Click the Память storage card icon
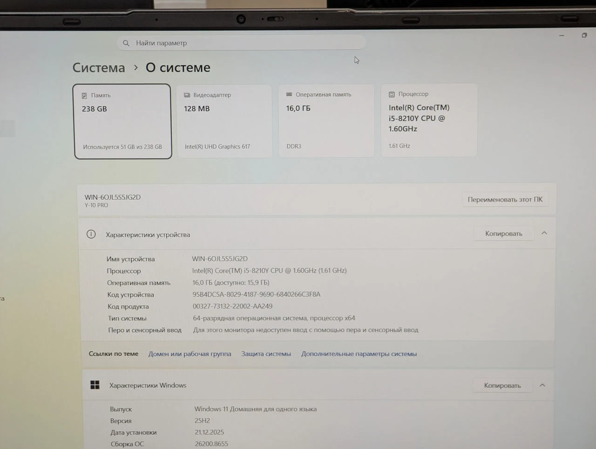 [84, 95]
